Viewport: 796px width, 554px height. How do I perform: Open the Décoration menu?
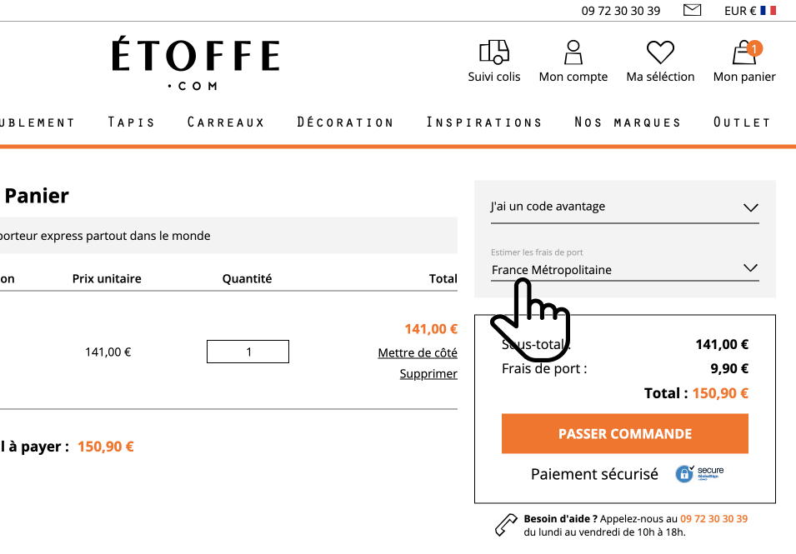click(x=345, y=122)
